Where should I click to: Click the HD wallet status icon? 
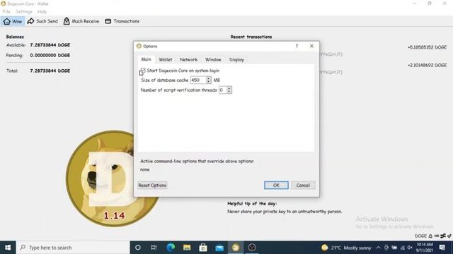(437, 236)
